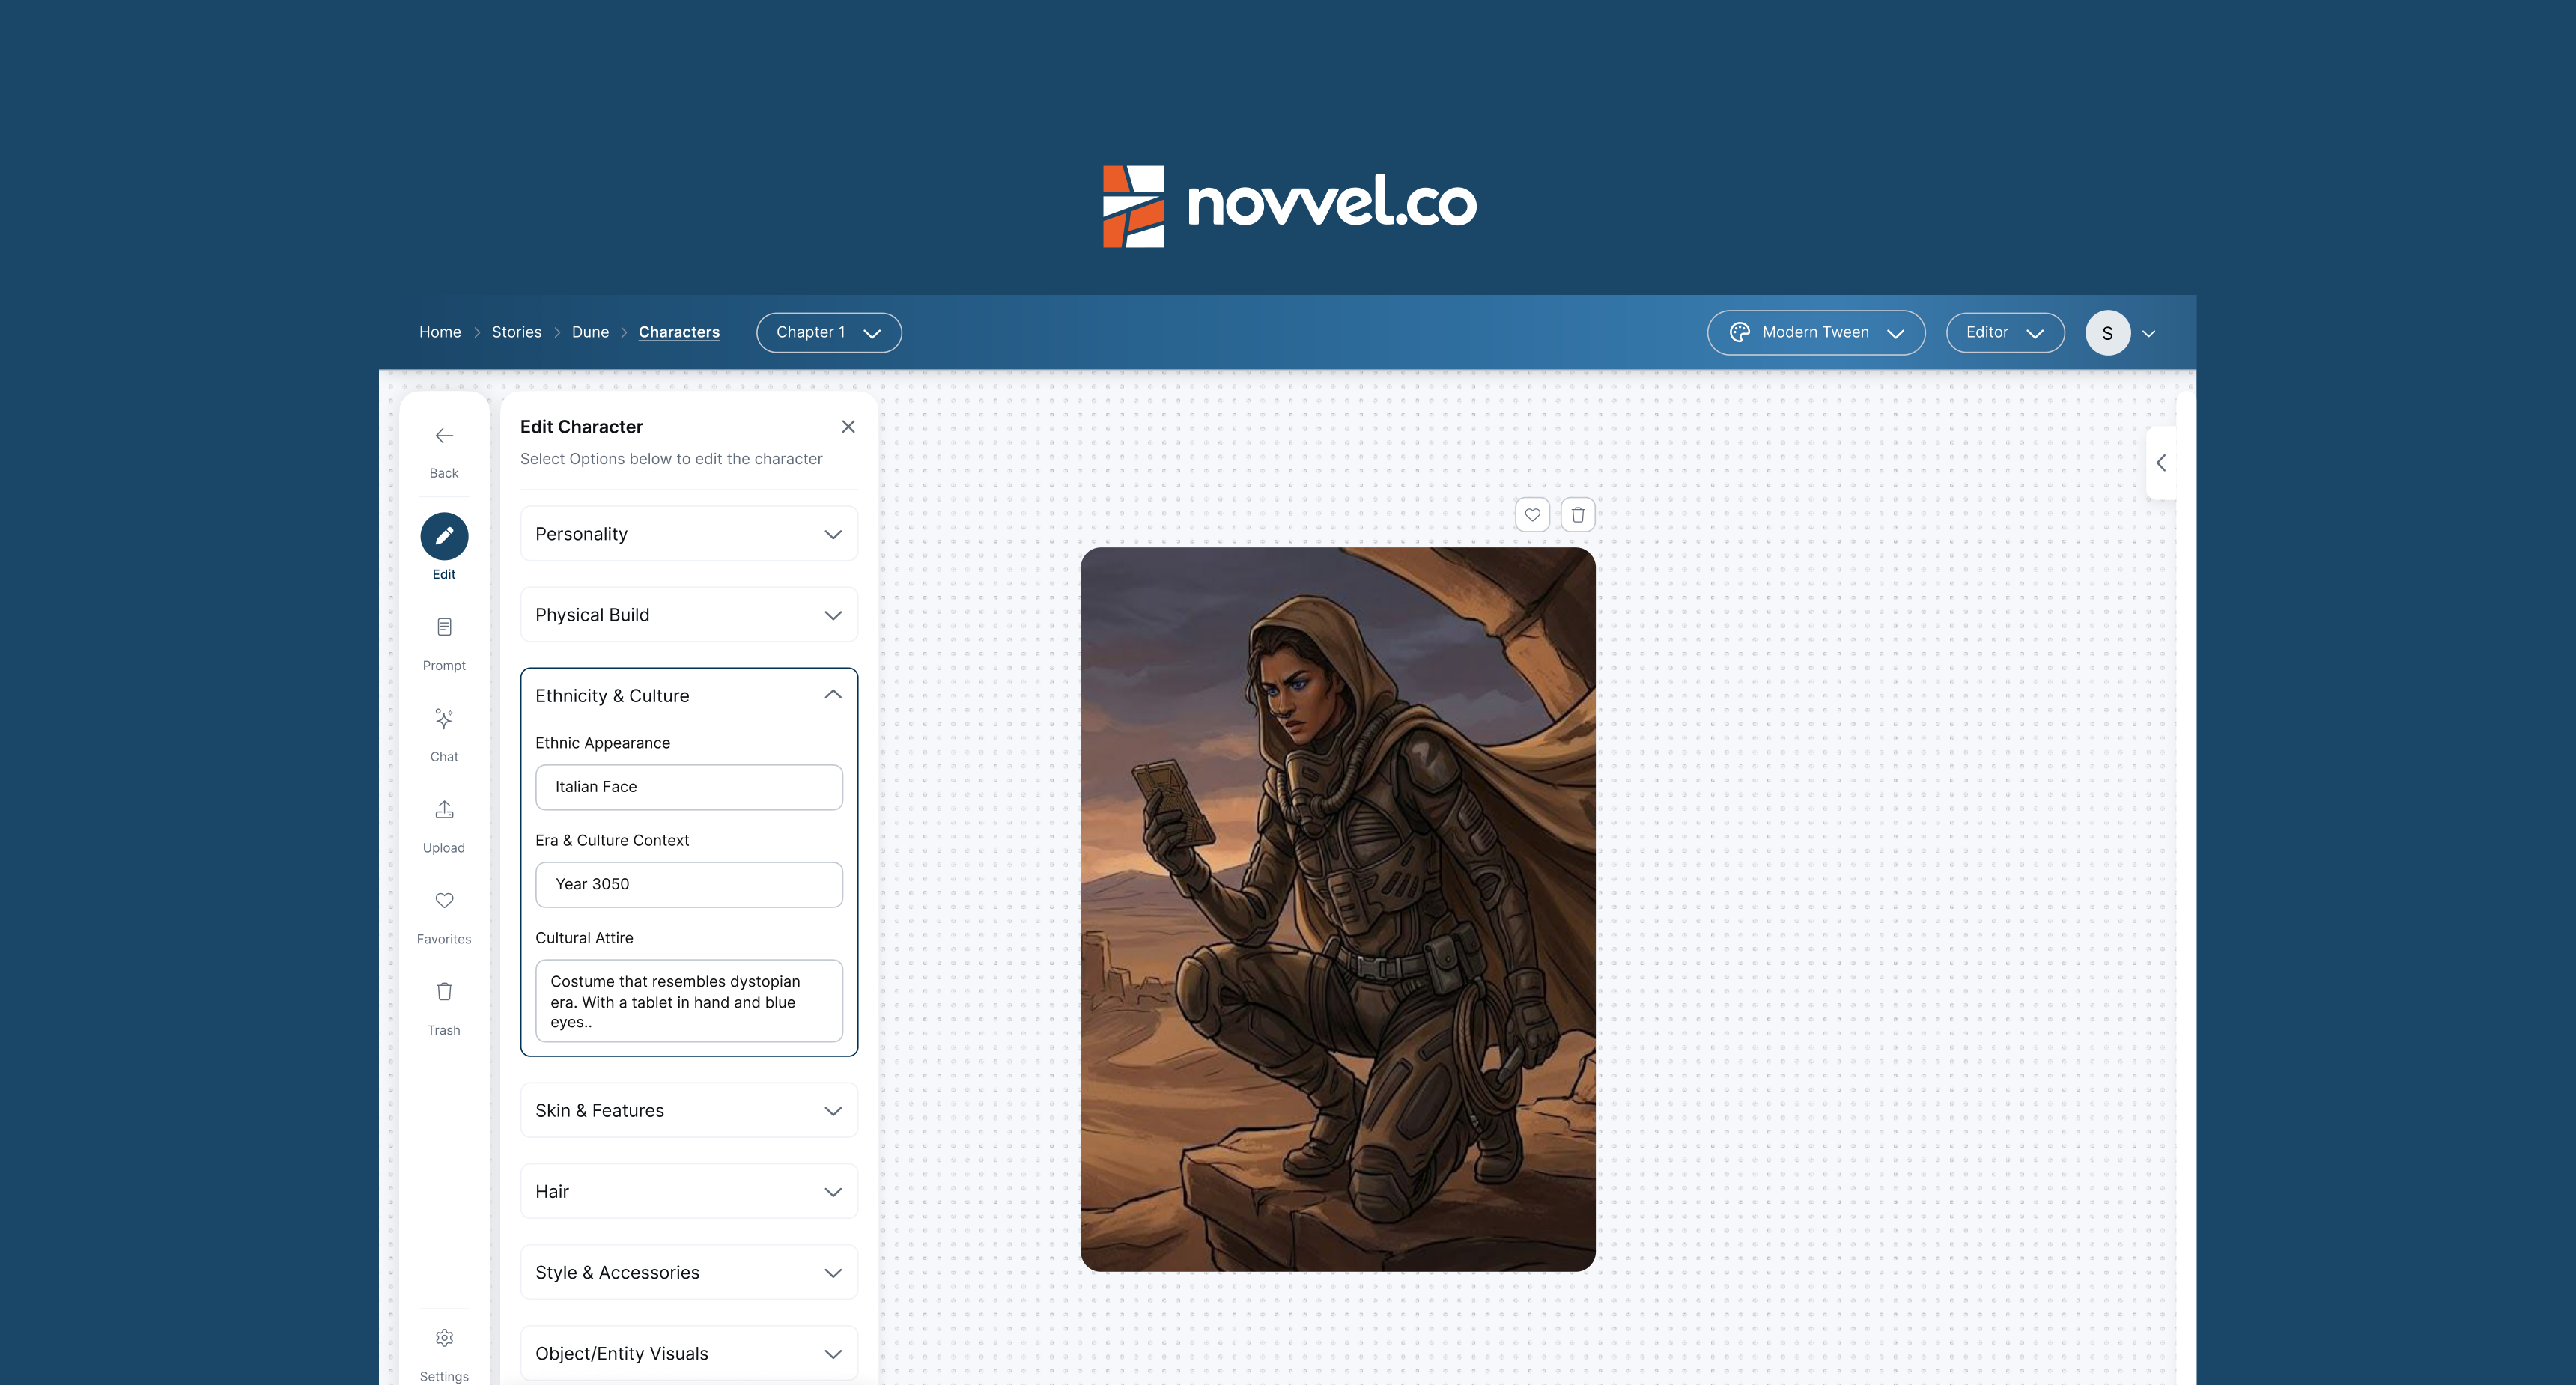Open the Chat sparkle icon
The image size is (2576, 1385).
point(444,719)
